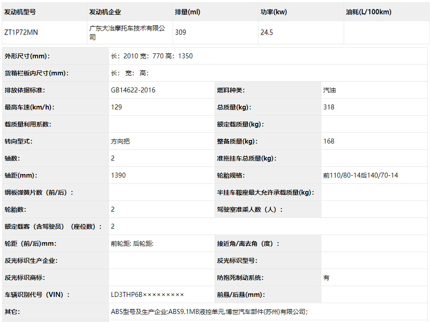Screen dimensions: 431x322
Task: Click the max speed value 129
Action: click(116, 107)
